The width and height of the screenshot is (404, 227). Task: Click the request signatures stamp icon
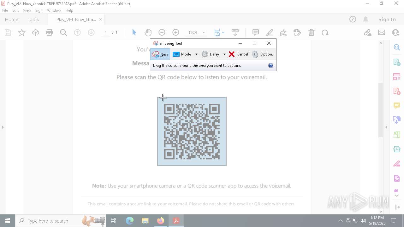tap(297, 32)
